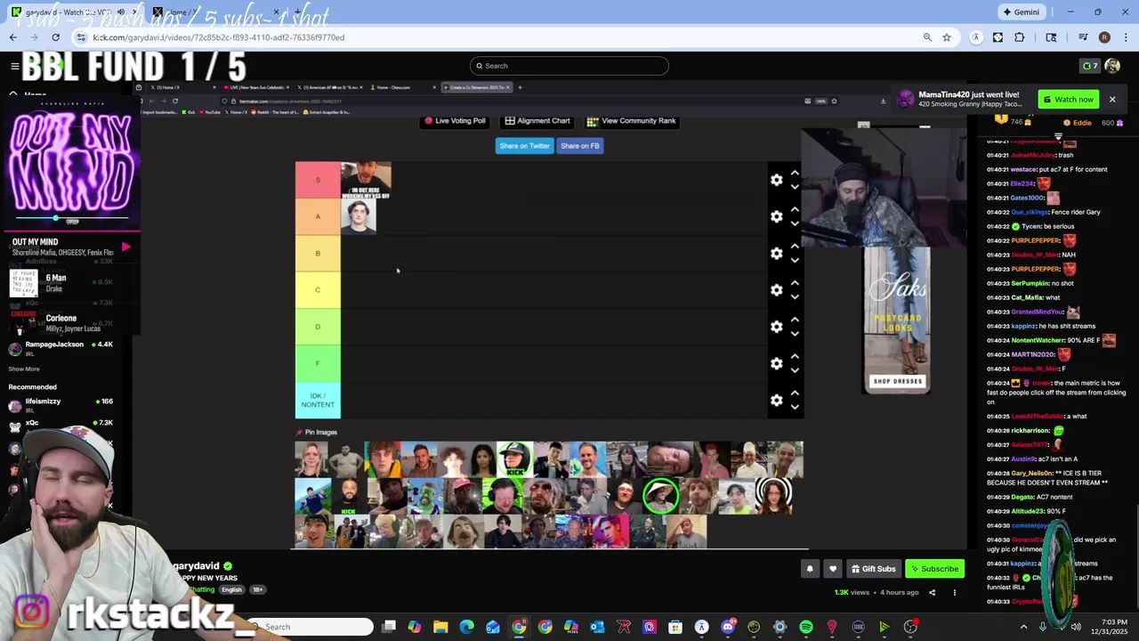Open the Gemini button in Chrome
The image size is (1139, 641).
[x=1021, y=12]
